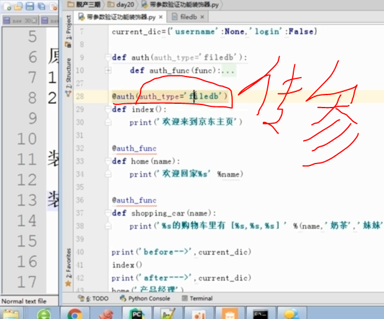The height and width of the screenshot is (319, 384).
Task: Click the Open file icon in Notepad++
Action: tap(18, 6)
